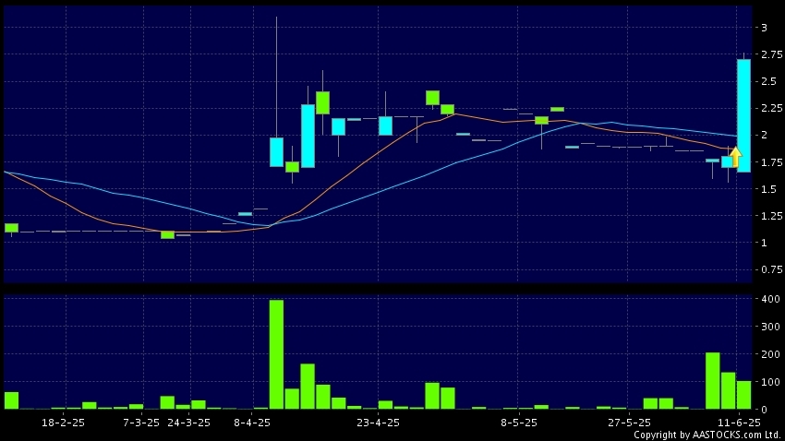785x441 pixels.
Task: Click the 1.25 price axis label
Action: point(771,216)
